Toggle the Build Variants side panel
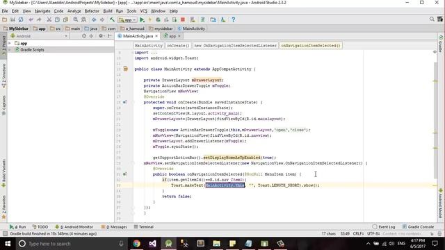 (x=3, y=174)
